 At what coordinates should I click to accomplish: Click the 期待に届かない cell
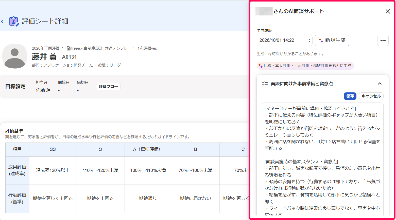[x=196, y=199]
